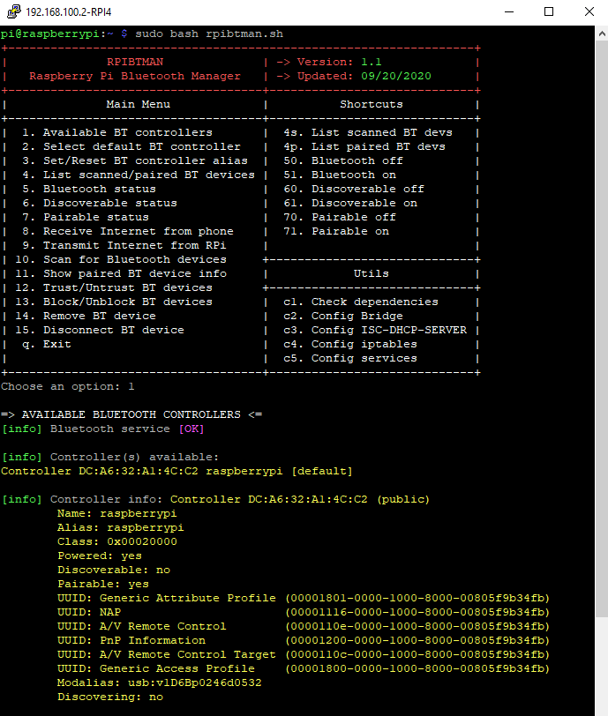Click 'Modalias: usb:v1D6Bp0246d0532' line

160,683
